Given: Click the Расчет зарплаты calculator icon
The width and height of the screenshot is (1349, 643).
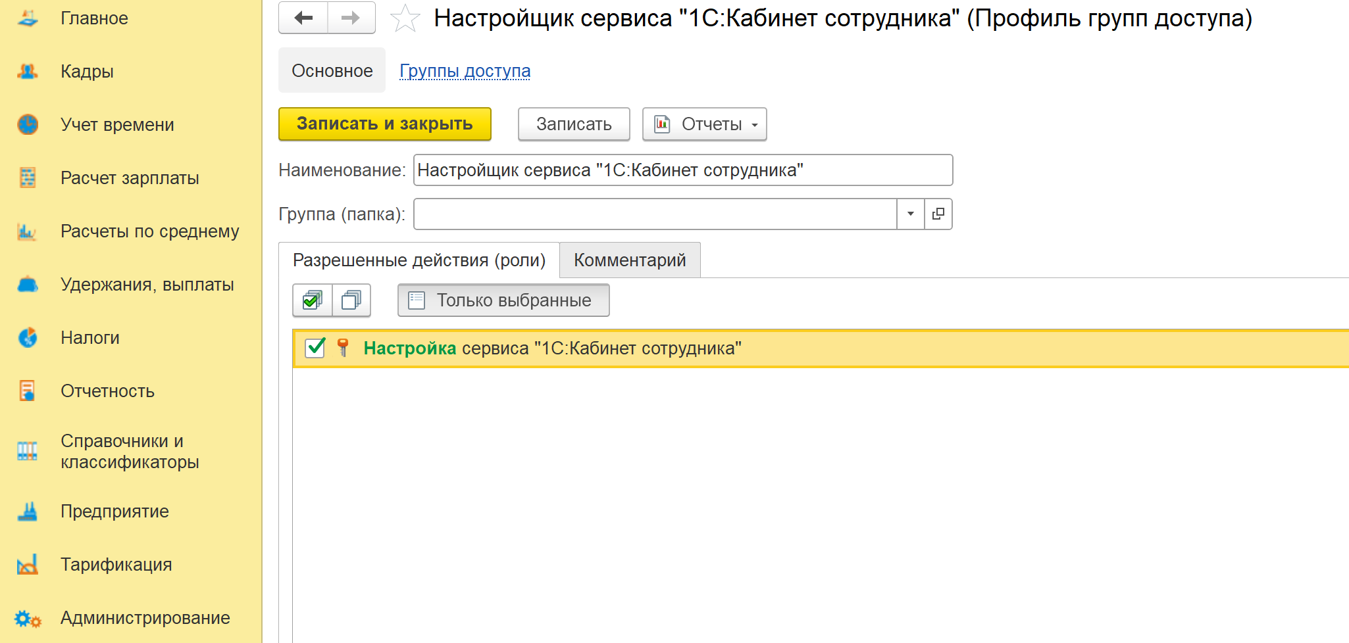Looking at the screenshot, I should (28, 178).
